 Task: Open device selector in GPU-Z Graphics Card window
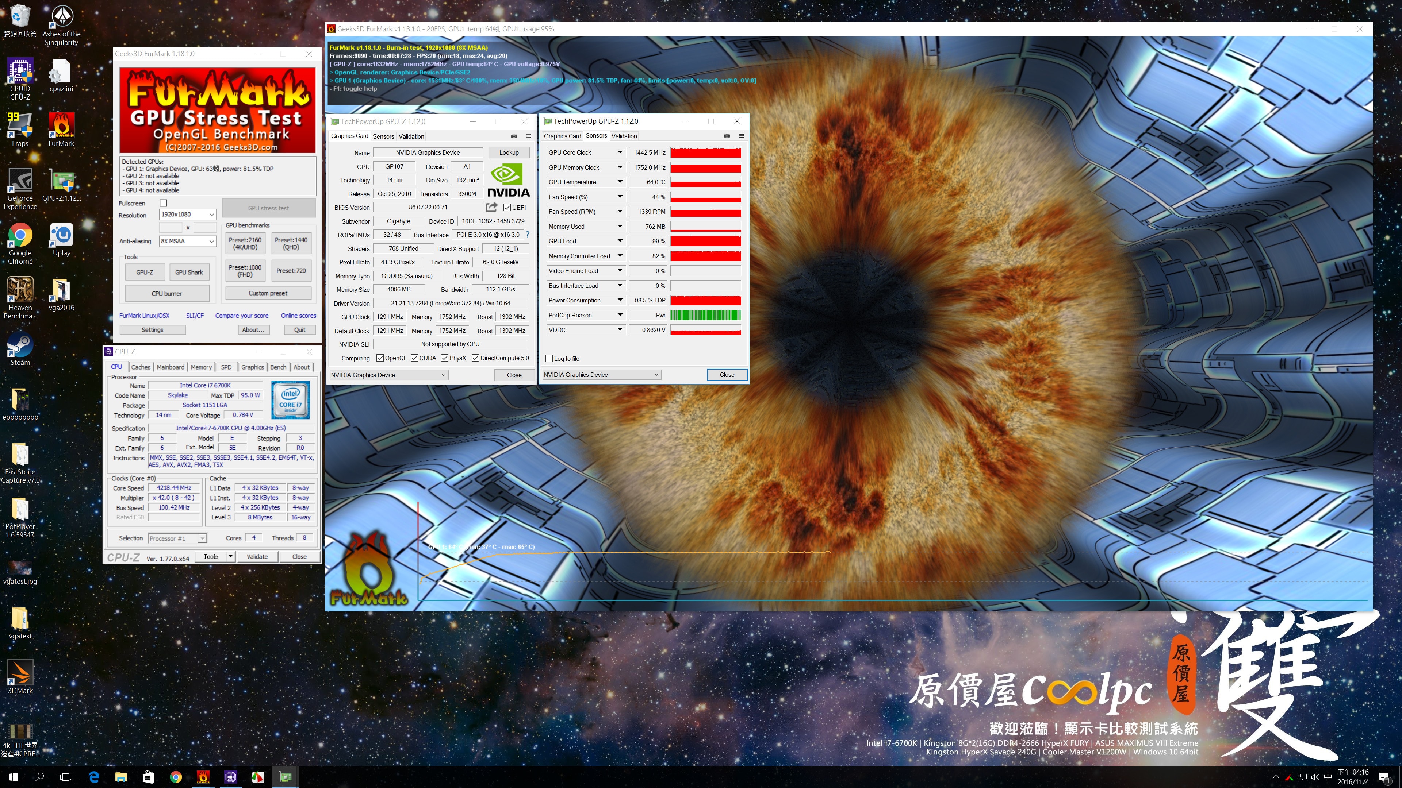(388, 375)
